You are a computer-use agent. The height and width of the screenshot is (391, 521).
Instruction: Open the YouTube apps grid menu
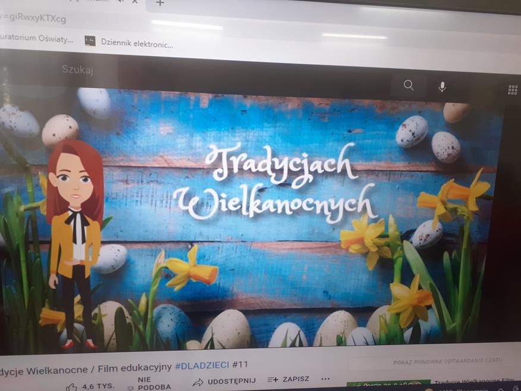click(x=512, y=90)
